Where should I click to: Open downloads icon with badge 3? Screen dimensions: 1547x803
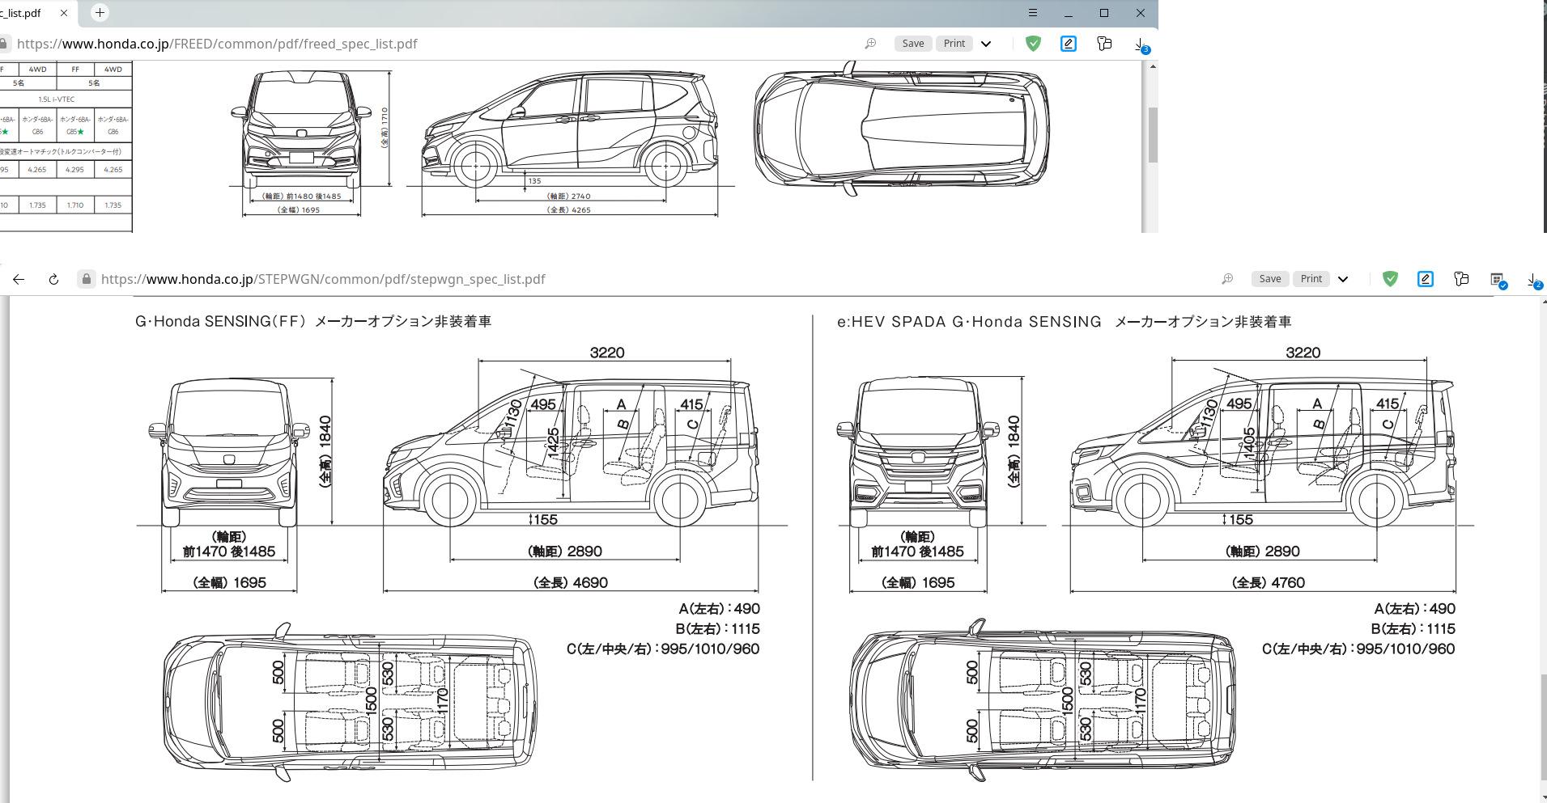click(1140, 44)
